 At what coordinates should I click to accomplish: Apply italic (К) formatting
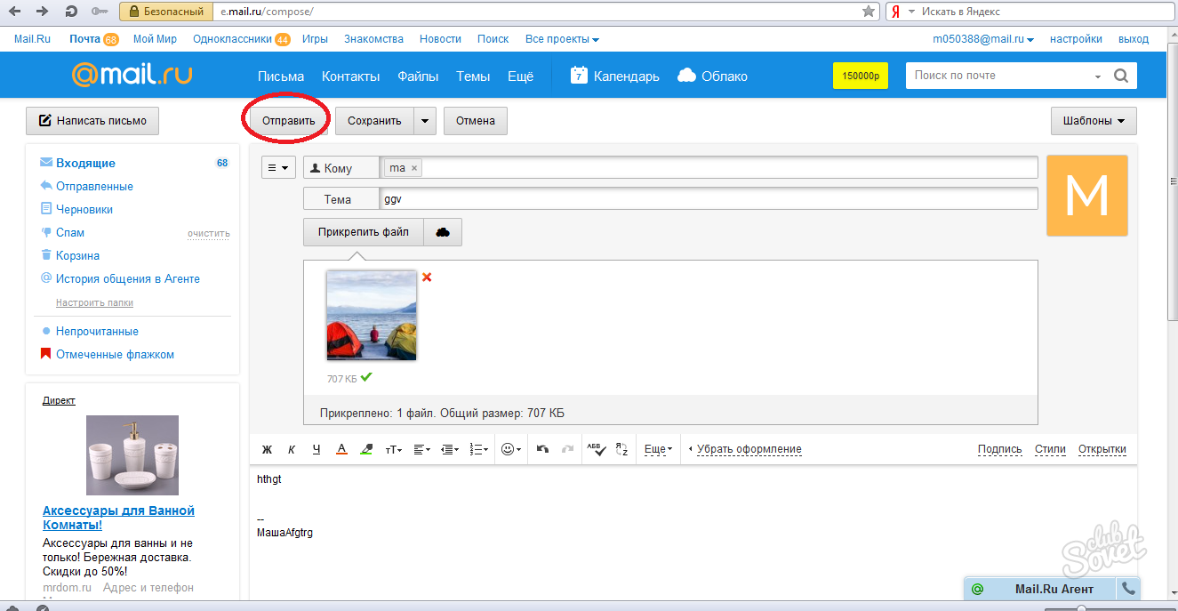(x=291, y=450)
